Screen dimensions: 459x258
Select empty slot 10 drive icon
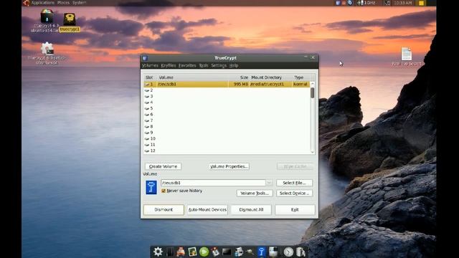tap(147, 138)
